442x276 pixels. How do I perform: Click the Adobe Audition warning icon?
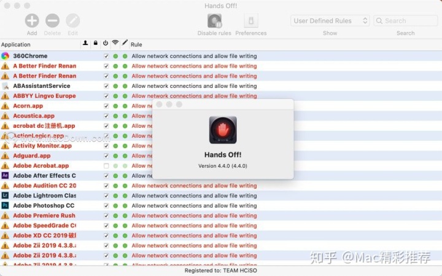click(x=5, y=186)
